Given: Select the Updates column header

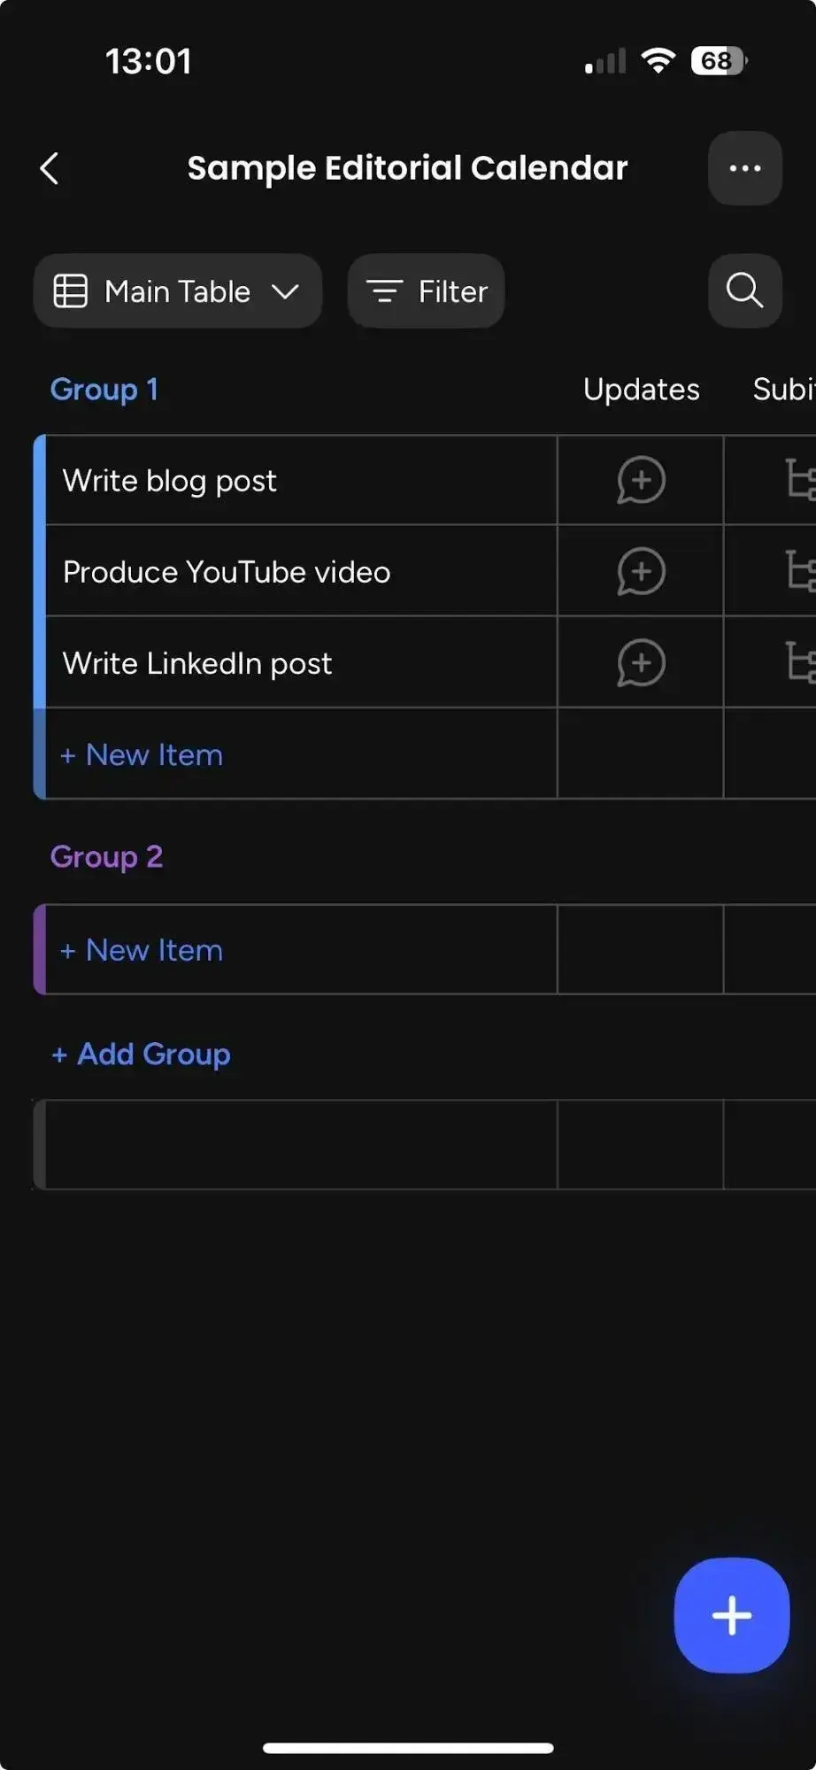Looking at the screenshot, I should [x=641, y=390].
